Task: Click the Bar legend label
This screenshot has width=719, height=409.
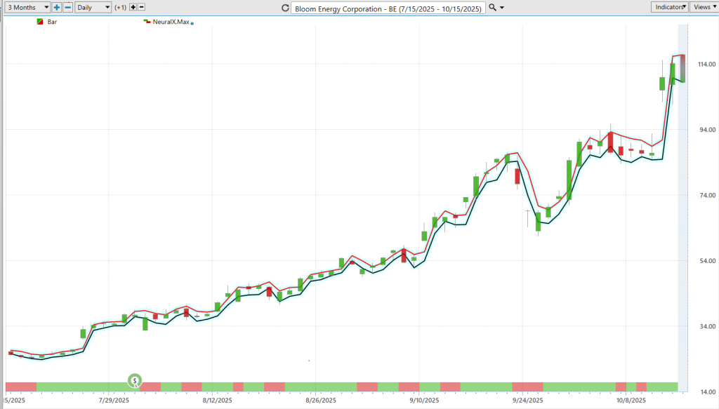Action: [52, 22]
